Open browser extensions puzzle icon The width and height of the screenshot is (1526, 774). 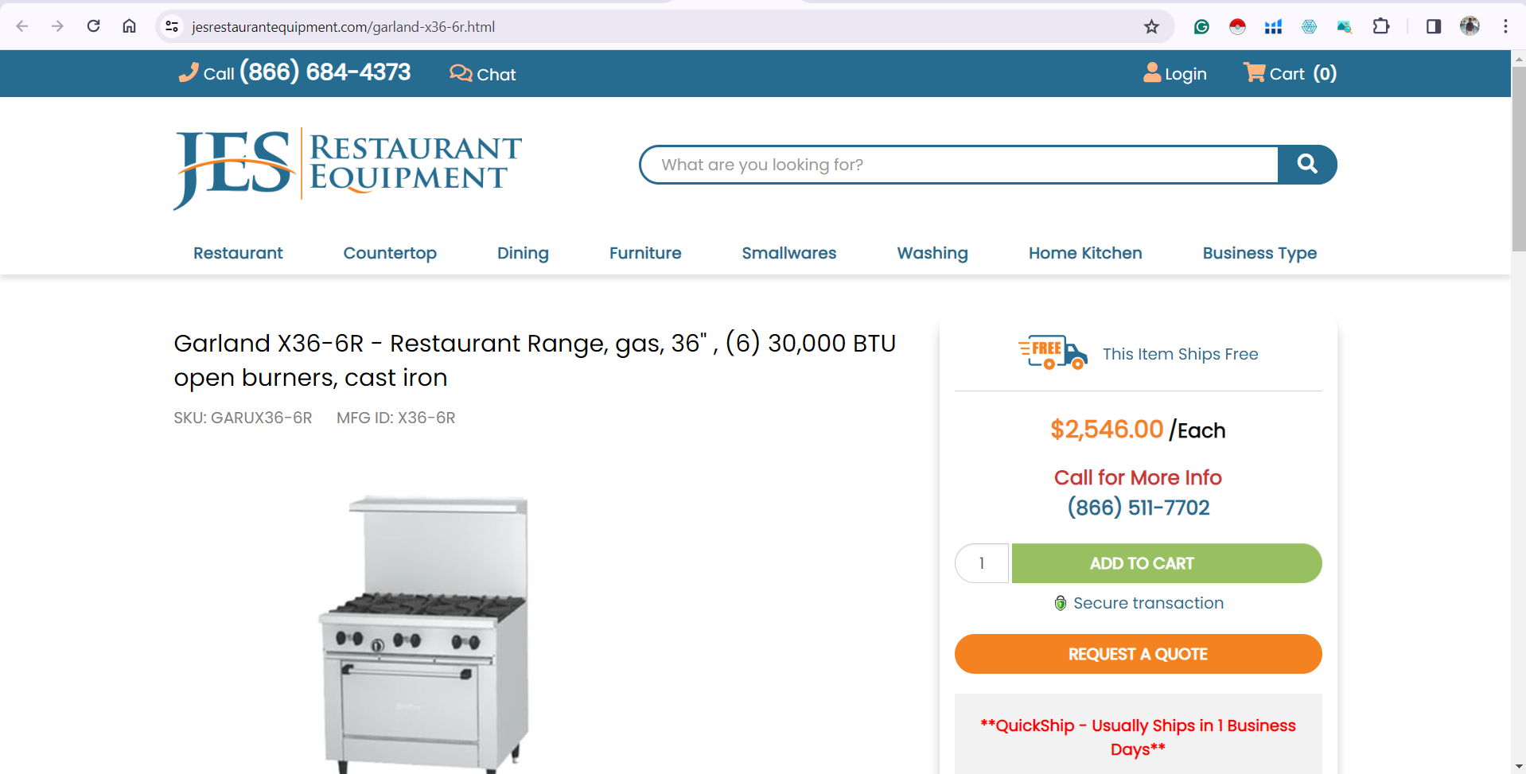1381,26
